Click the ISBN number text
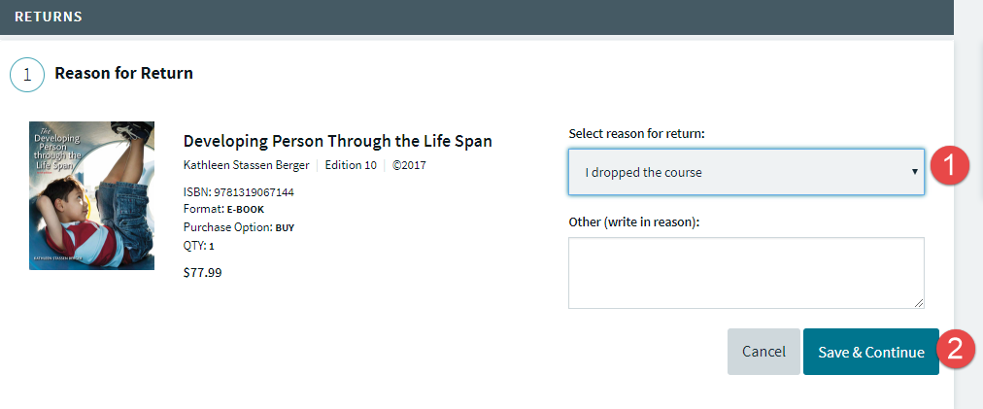This screenshot has width=983, height=409. pos(238,192)
